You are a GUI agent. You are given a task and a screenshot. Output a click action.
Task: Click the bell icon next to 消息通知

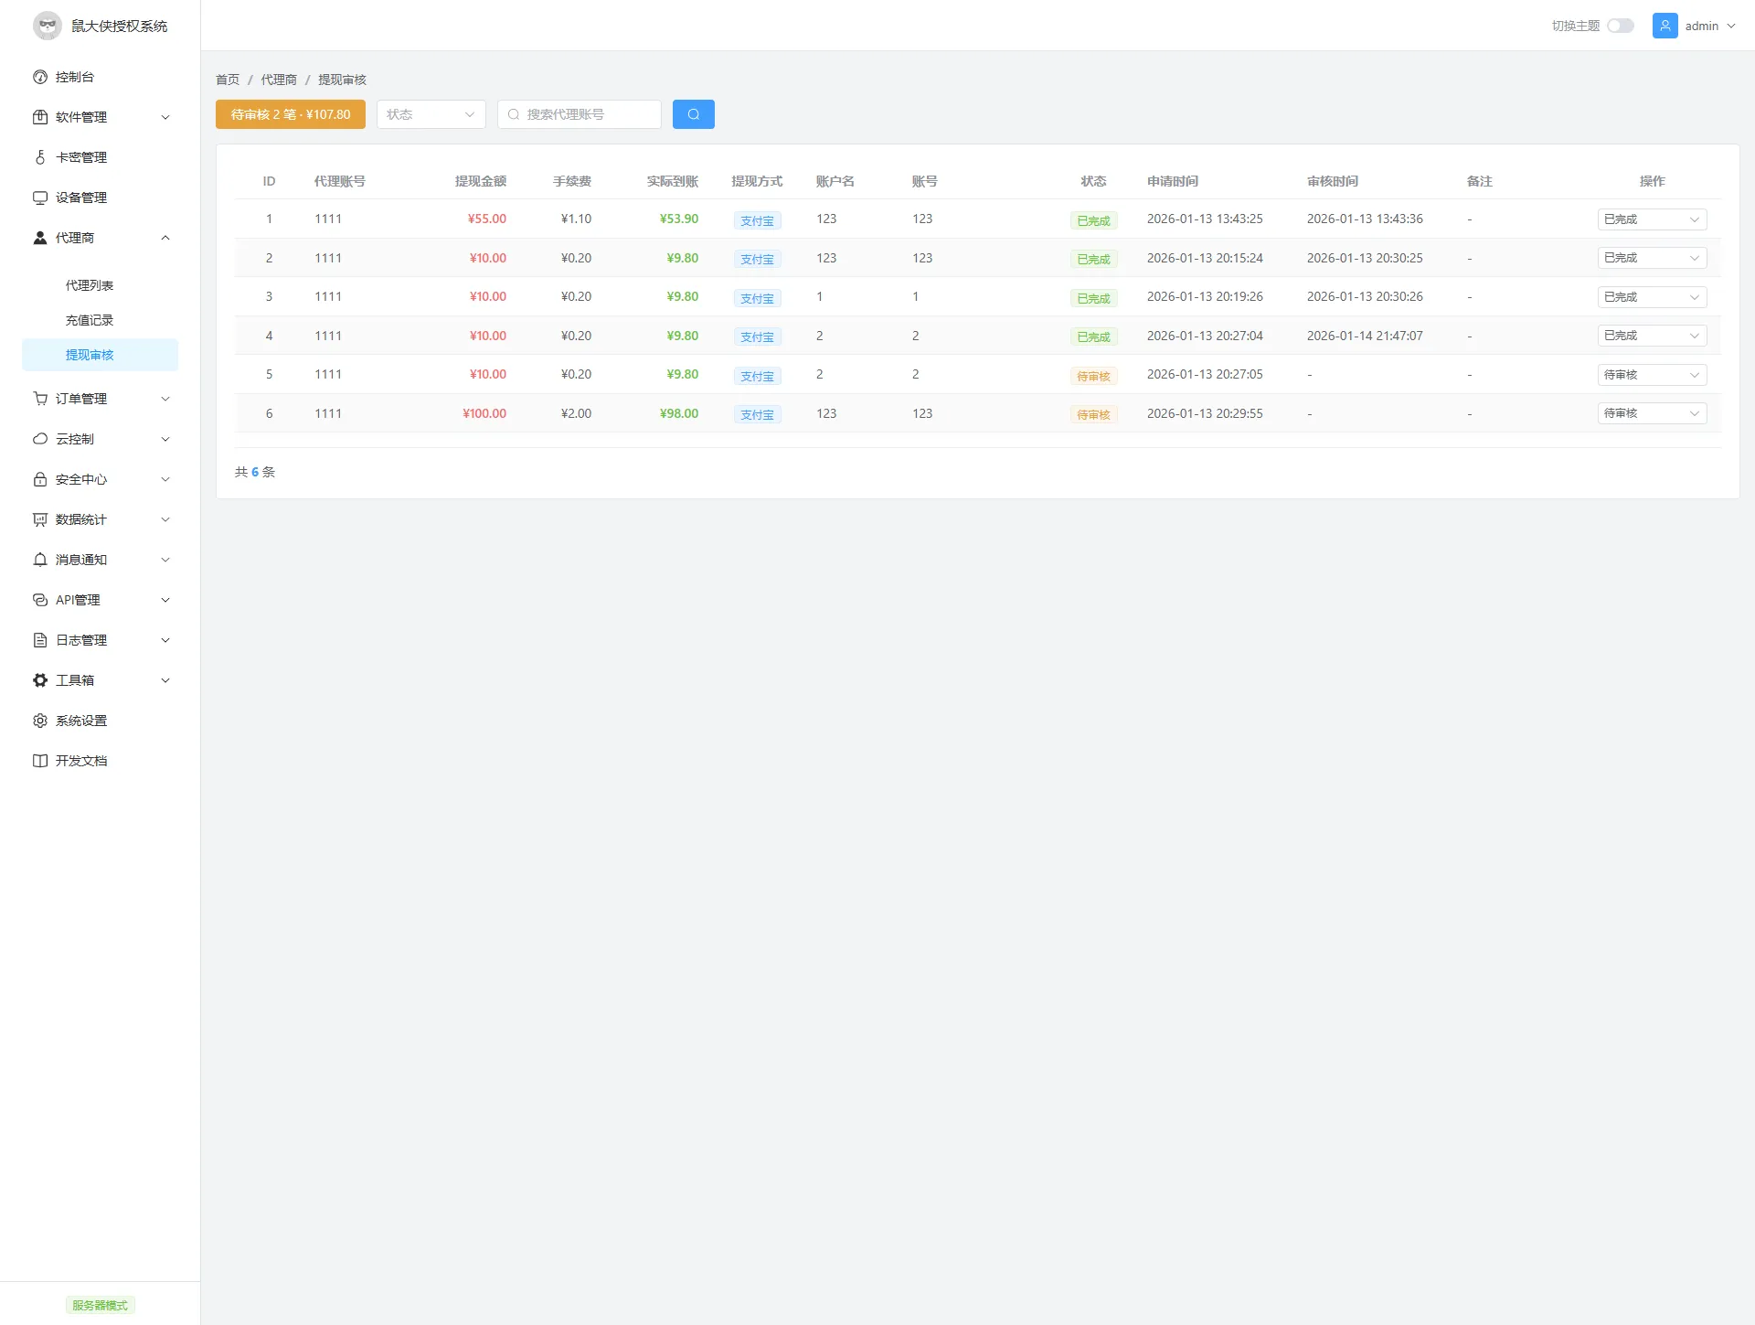[x=40, y=560]
